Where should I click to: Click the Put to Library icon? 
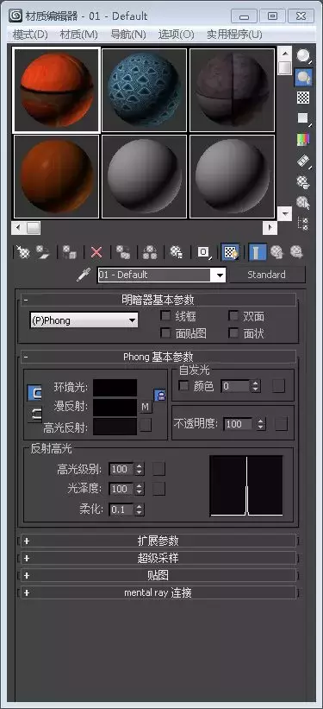(176, 252)
